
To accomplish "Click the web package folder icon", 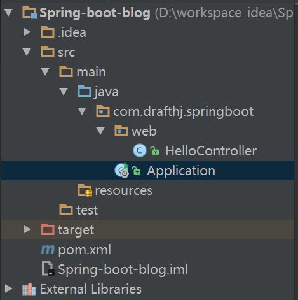I will [121, 131].
